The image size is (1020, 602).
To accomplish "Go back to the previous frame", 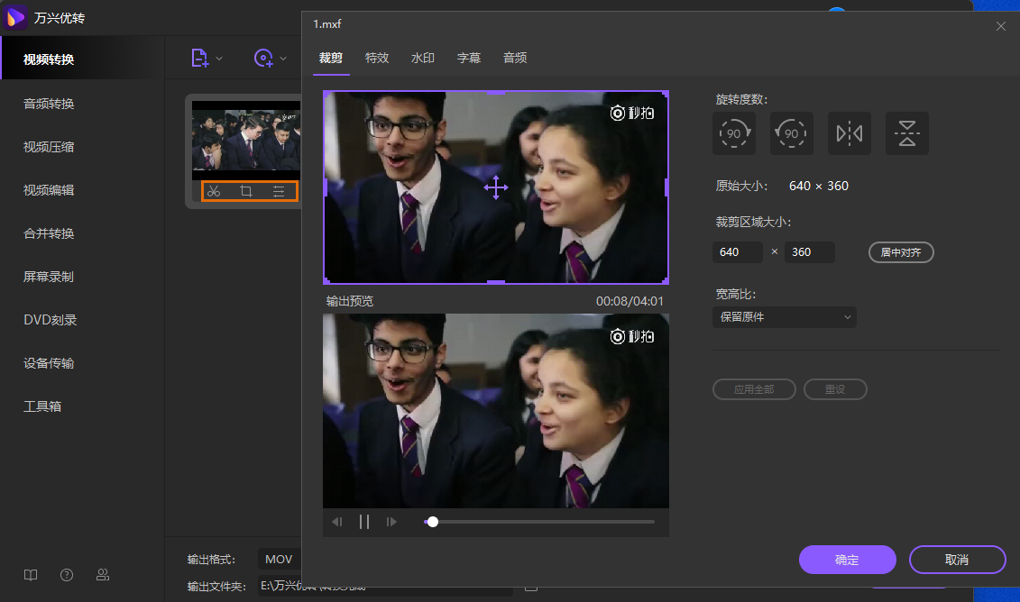I will point(337,522).
